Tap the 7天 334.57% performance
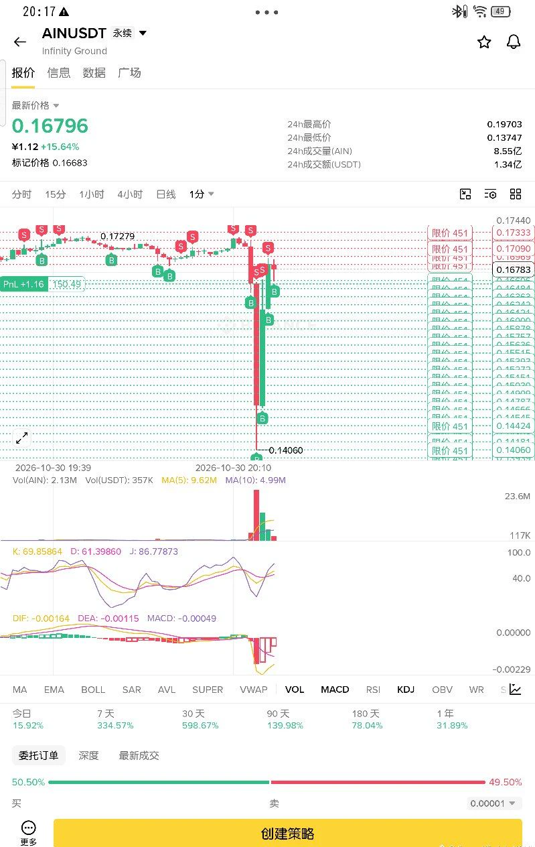Screen dimensions: 535x847 click(115, 720)
